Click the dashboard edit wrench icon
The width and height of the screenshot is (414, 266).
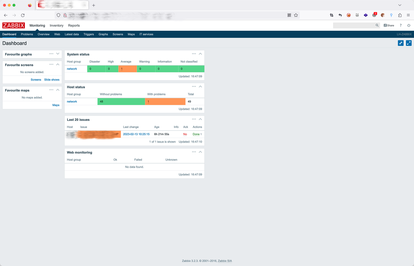tap(401, 43)
